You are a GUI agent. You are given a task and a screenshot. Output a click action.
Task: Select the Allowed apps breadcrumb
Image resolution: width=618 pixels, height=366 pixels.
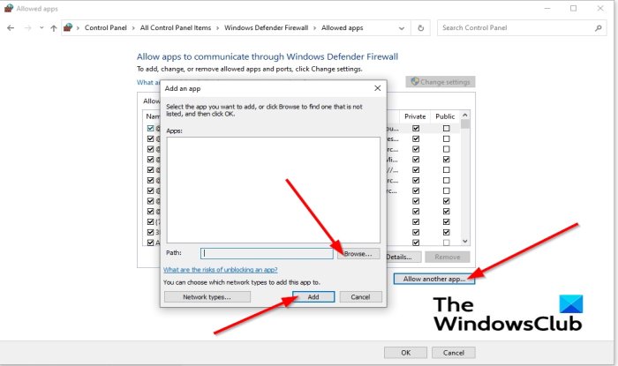(343, 28)
